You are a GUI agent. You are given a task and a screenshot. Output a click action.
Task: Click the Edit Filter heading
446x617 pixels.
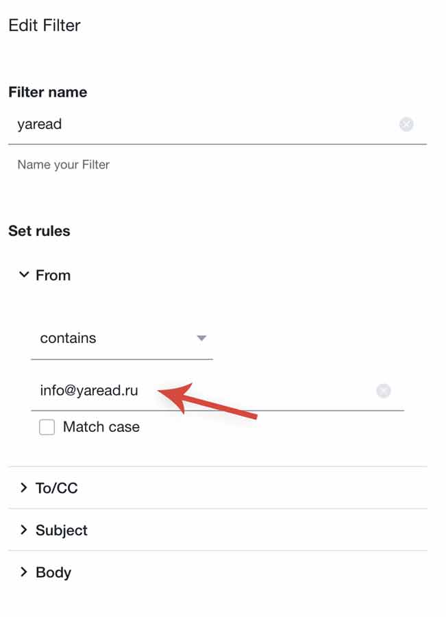tap(45, 25)
